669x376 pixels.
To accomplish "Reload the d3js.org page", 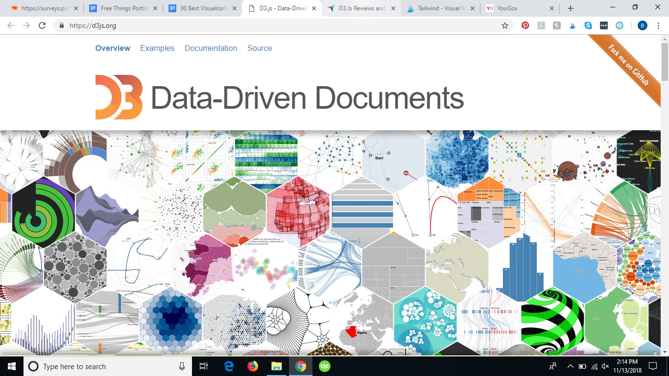I will 42,25.
